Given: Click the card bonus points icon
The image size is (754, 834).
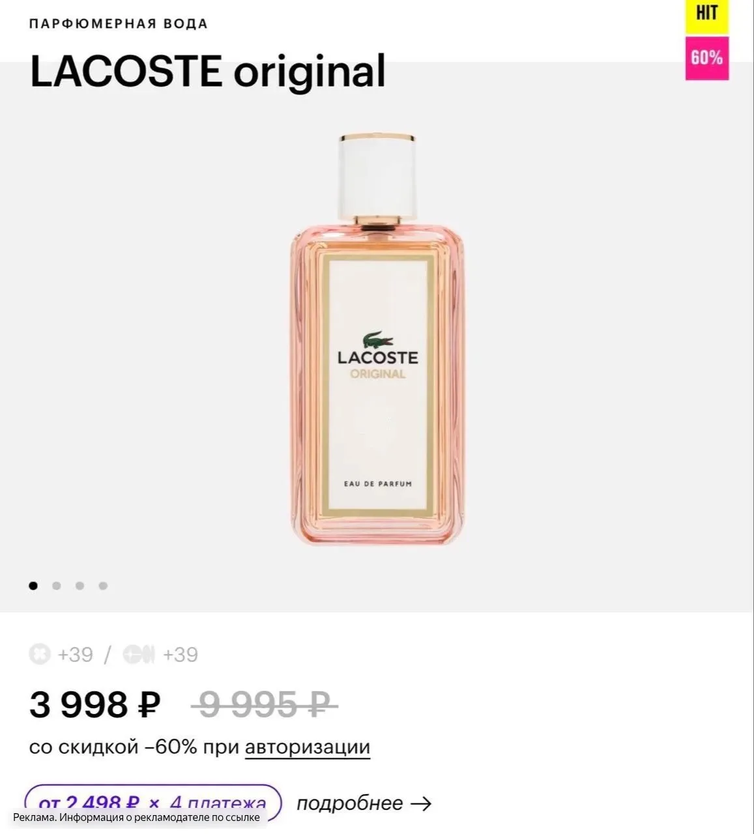Looking at the screenshot, I should pos(138,654).
